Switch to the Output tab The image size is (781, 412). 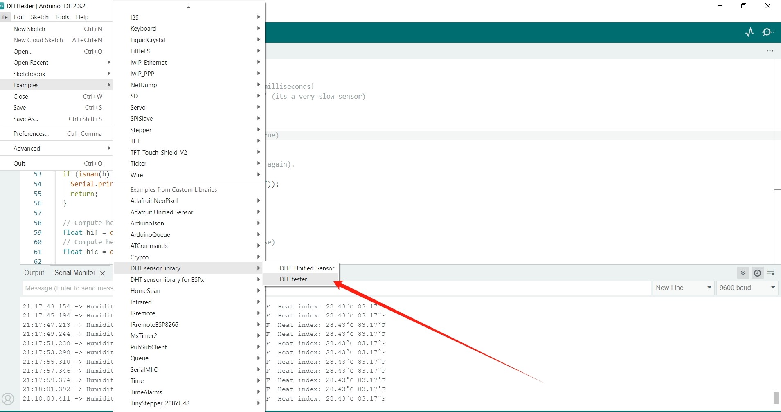[34, 273]
